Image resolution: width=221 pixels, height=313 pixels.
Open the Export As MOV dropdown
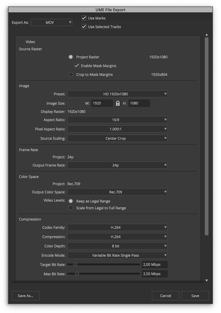(x=51, y=22)
